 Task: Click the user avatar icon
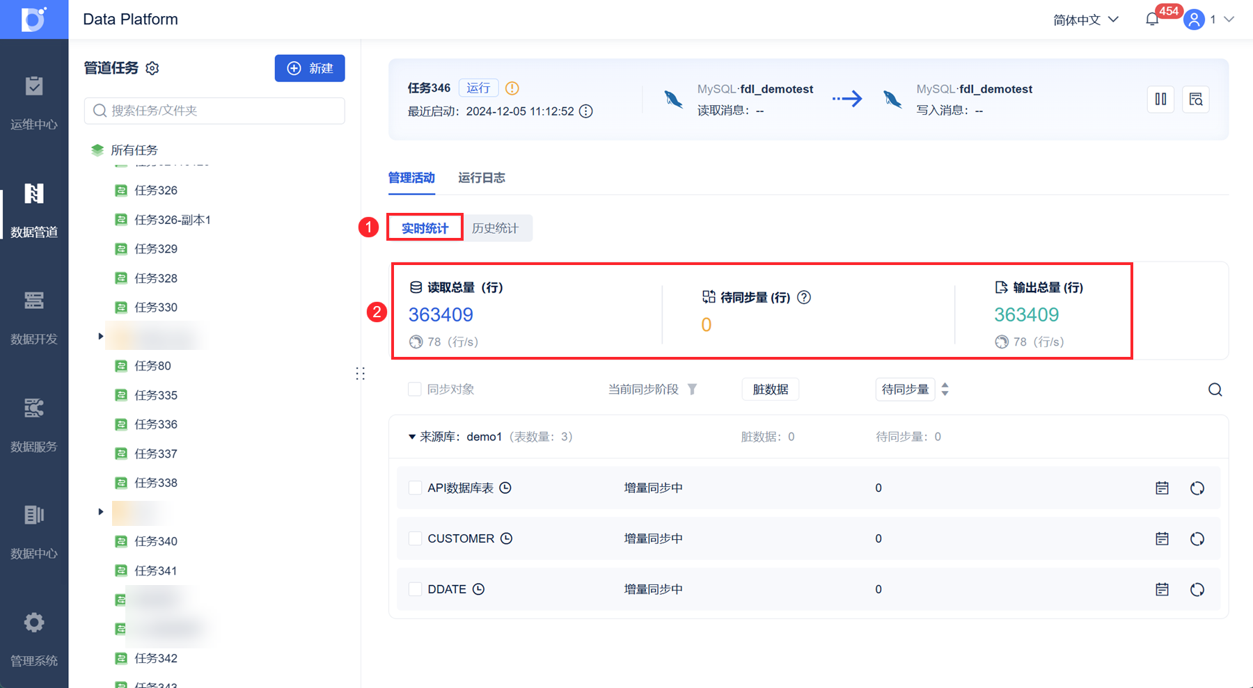tap(1195, 19)
